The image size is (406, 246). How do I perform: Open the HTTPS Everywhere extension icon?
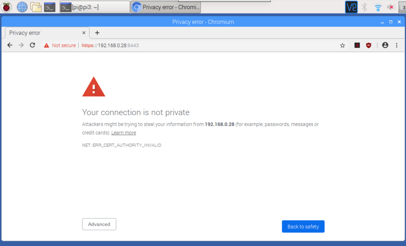pyautogui.click(x=357, y=45)
